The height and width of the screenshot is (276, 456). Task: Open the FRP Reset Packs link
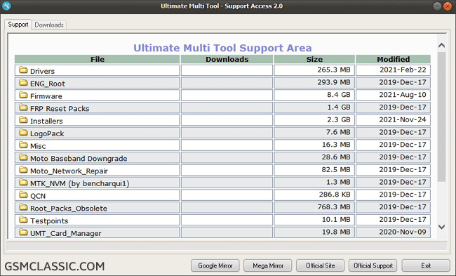[60, 109]
